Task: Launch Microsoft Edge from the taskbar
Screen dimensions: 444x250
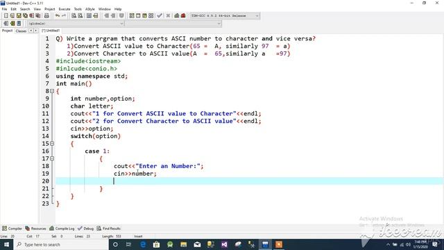Action: coord(143,244)
